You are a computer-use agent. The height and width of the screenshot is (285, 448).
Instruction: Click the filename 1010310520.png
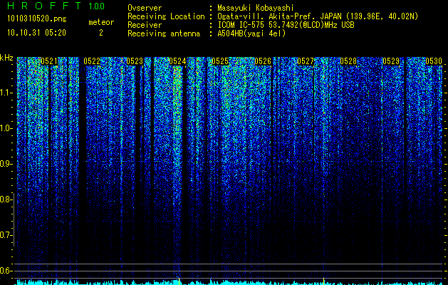pyautogui.click(x=37, y=19)
